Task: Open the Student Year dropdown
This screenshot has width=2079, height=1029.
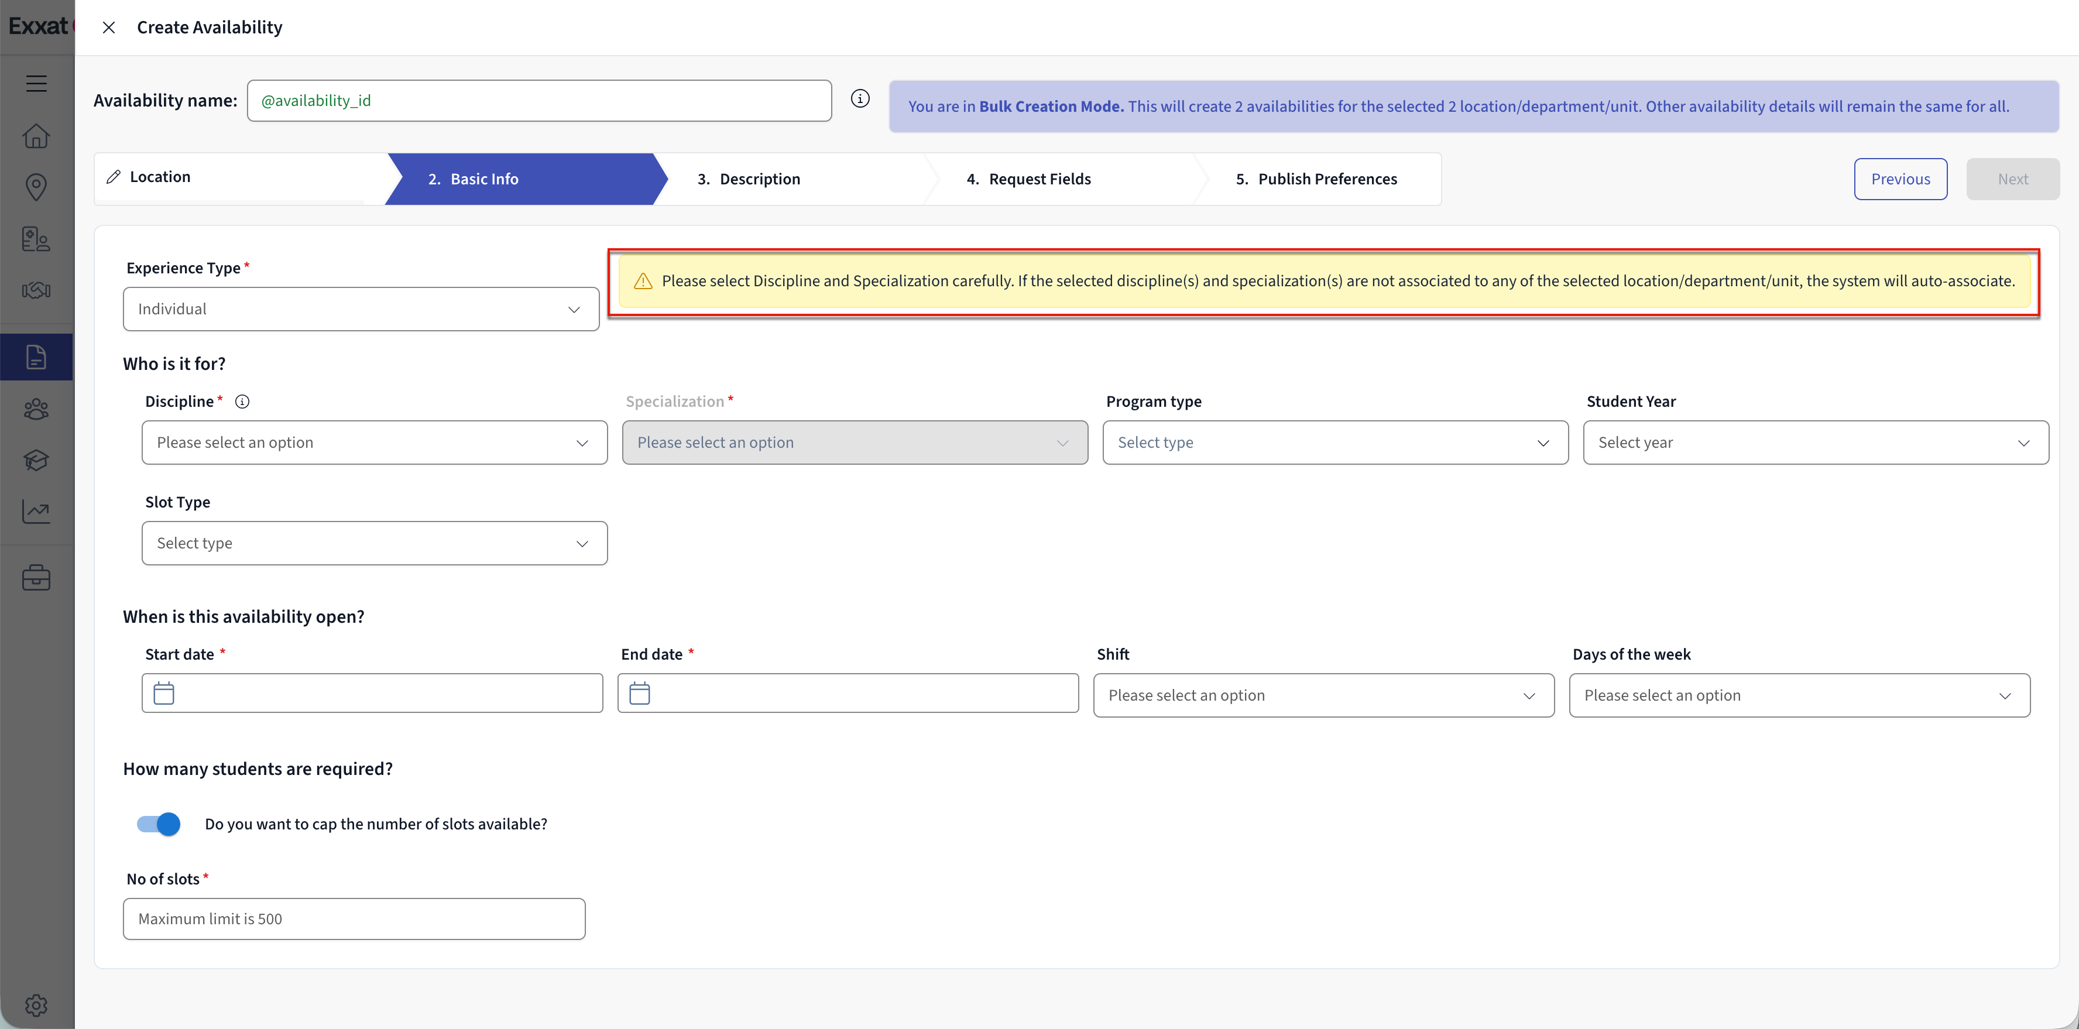Action: click(x=1815, y=443)
